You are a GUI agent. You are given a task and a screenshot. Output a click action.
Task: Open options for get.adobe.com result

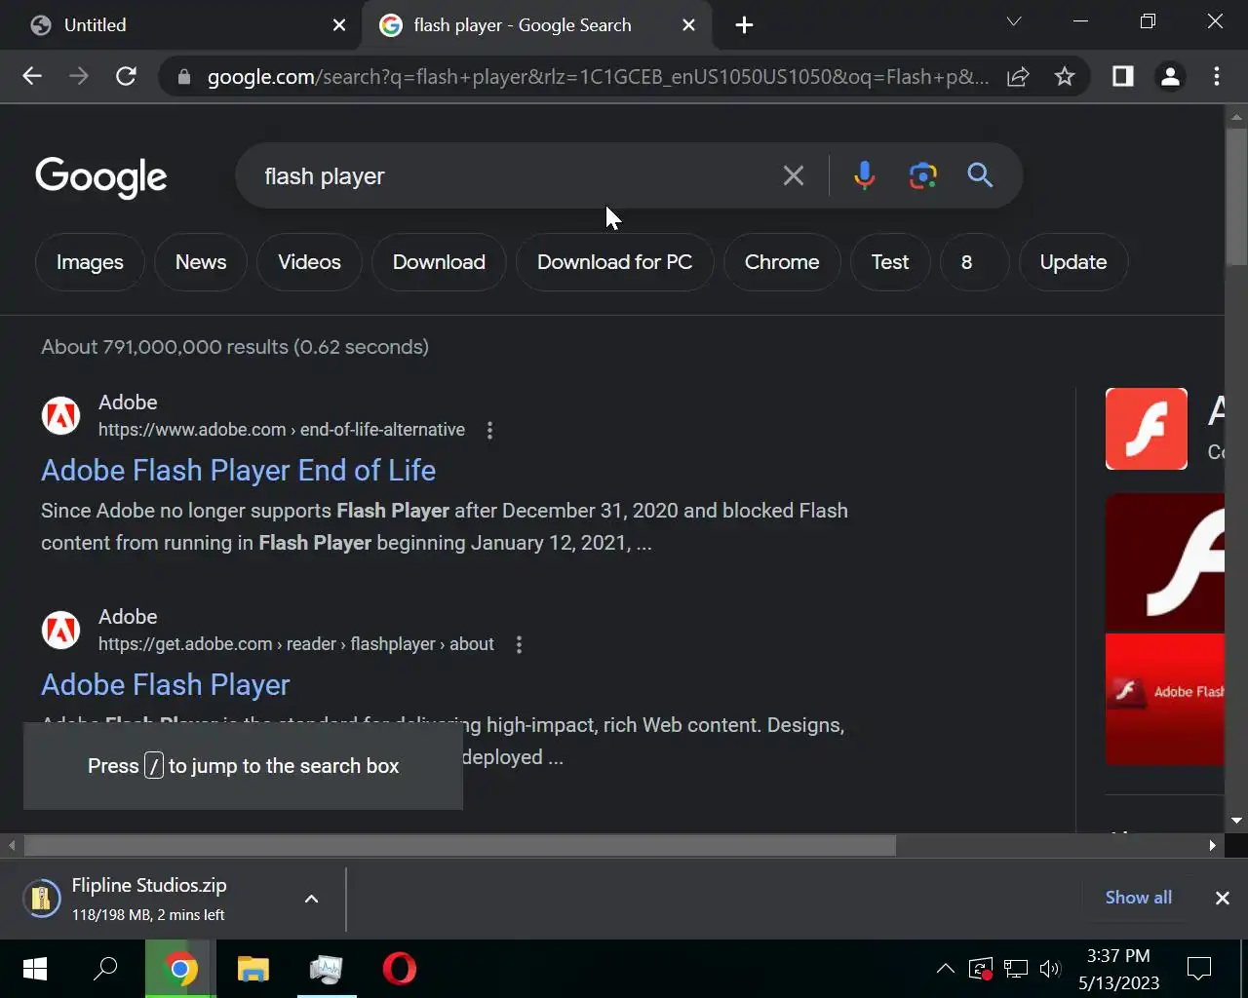519,644
